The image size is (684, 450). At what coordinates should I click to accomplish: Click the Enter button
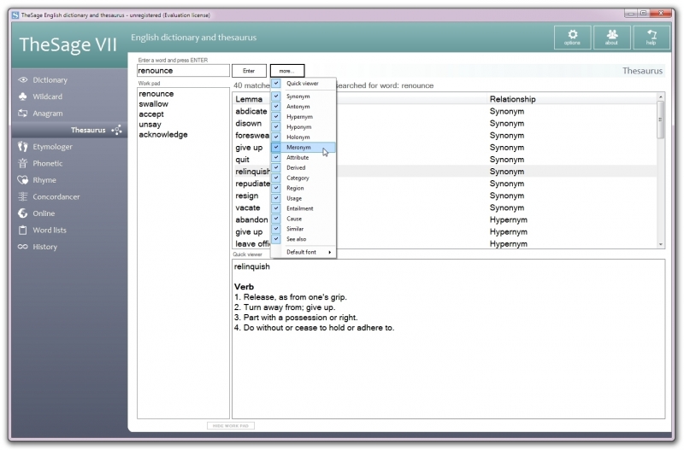point(249,71)
